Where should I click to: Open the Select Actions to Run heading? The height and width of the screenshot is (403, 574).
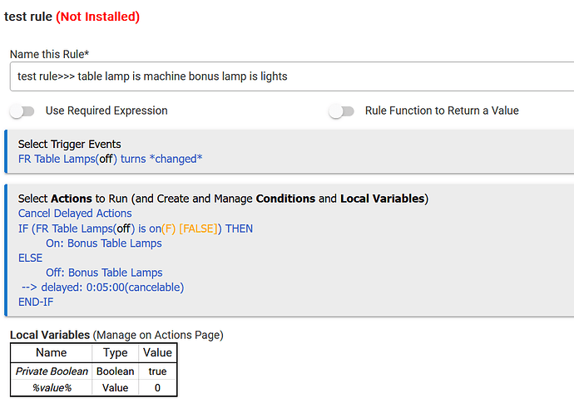coord(223,199)
